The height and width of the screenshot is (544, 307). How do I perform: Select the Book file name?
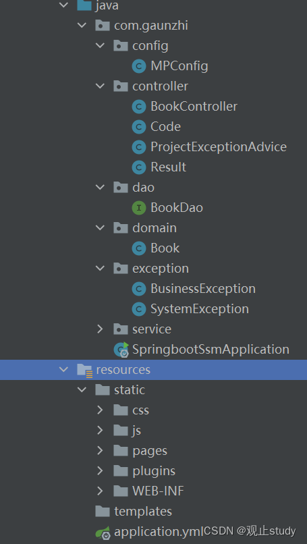pyautogui.click(x=165, y=248)
